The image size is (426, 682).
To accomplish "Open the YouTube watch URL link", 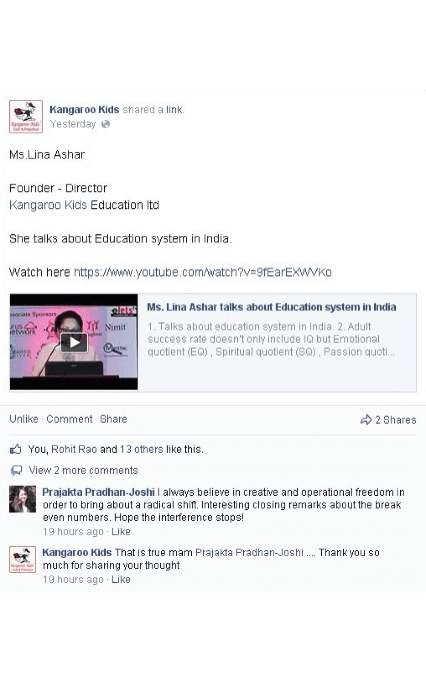I will (203, 272).
